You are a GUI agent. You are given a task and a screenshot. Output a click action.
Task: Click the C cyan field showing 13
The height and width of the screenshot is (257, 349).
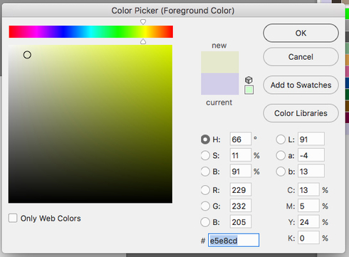pyautogui.click(x=308, y=190)
